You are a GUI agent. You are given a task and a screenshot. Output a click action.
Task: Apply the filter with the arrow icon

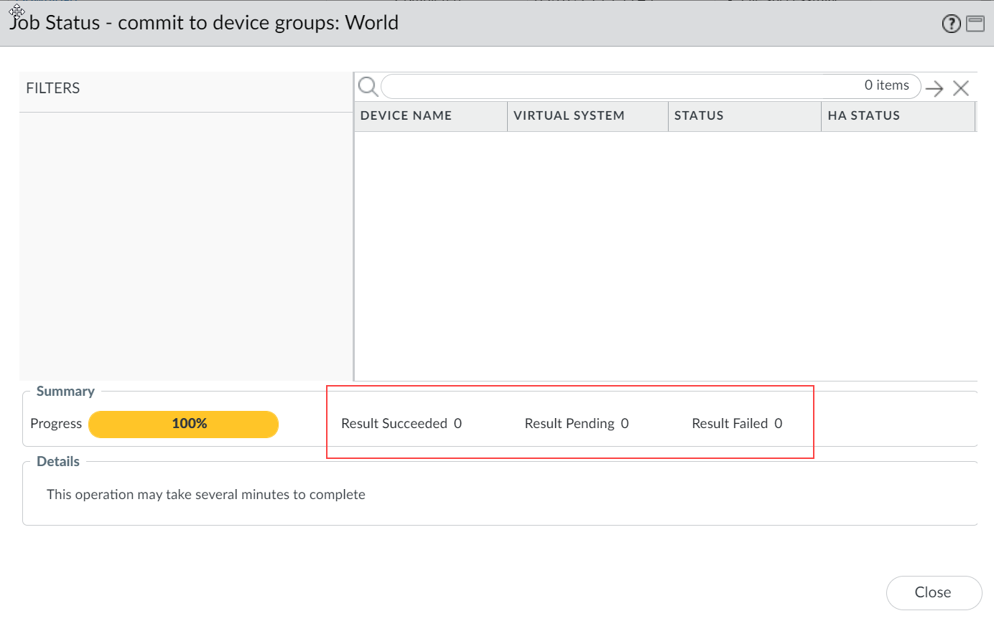tap(934, 87)
